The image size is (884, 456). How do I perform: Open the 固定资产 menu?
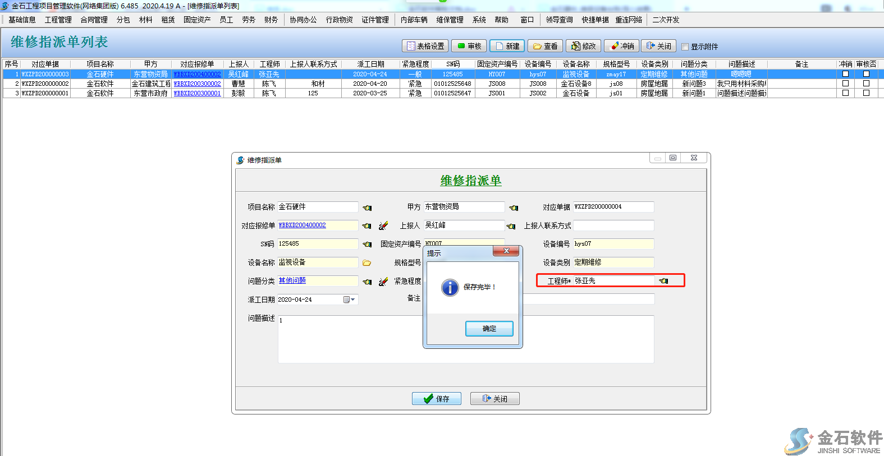[x=197, y=20]
